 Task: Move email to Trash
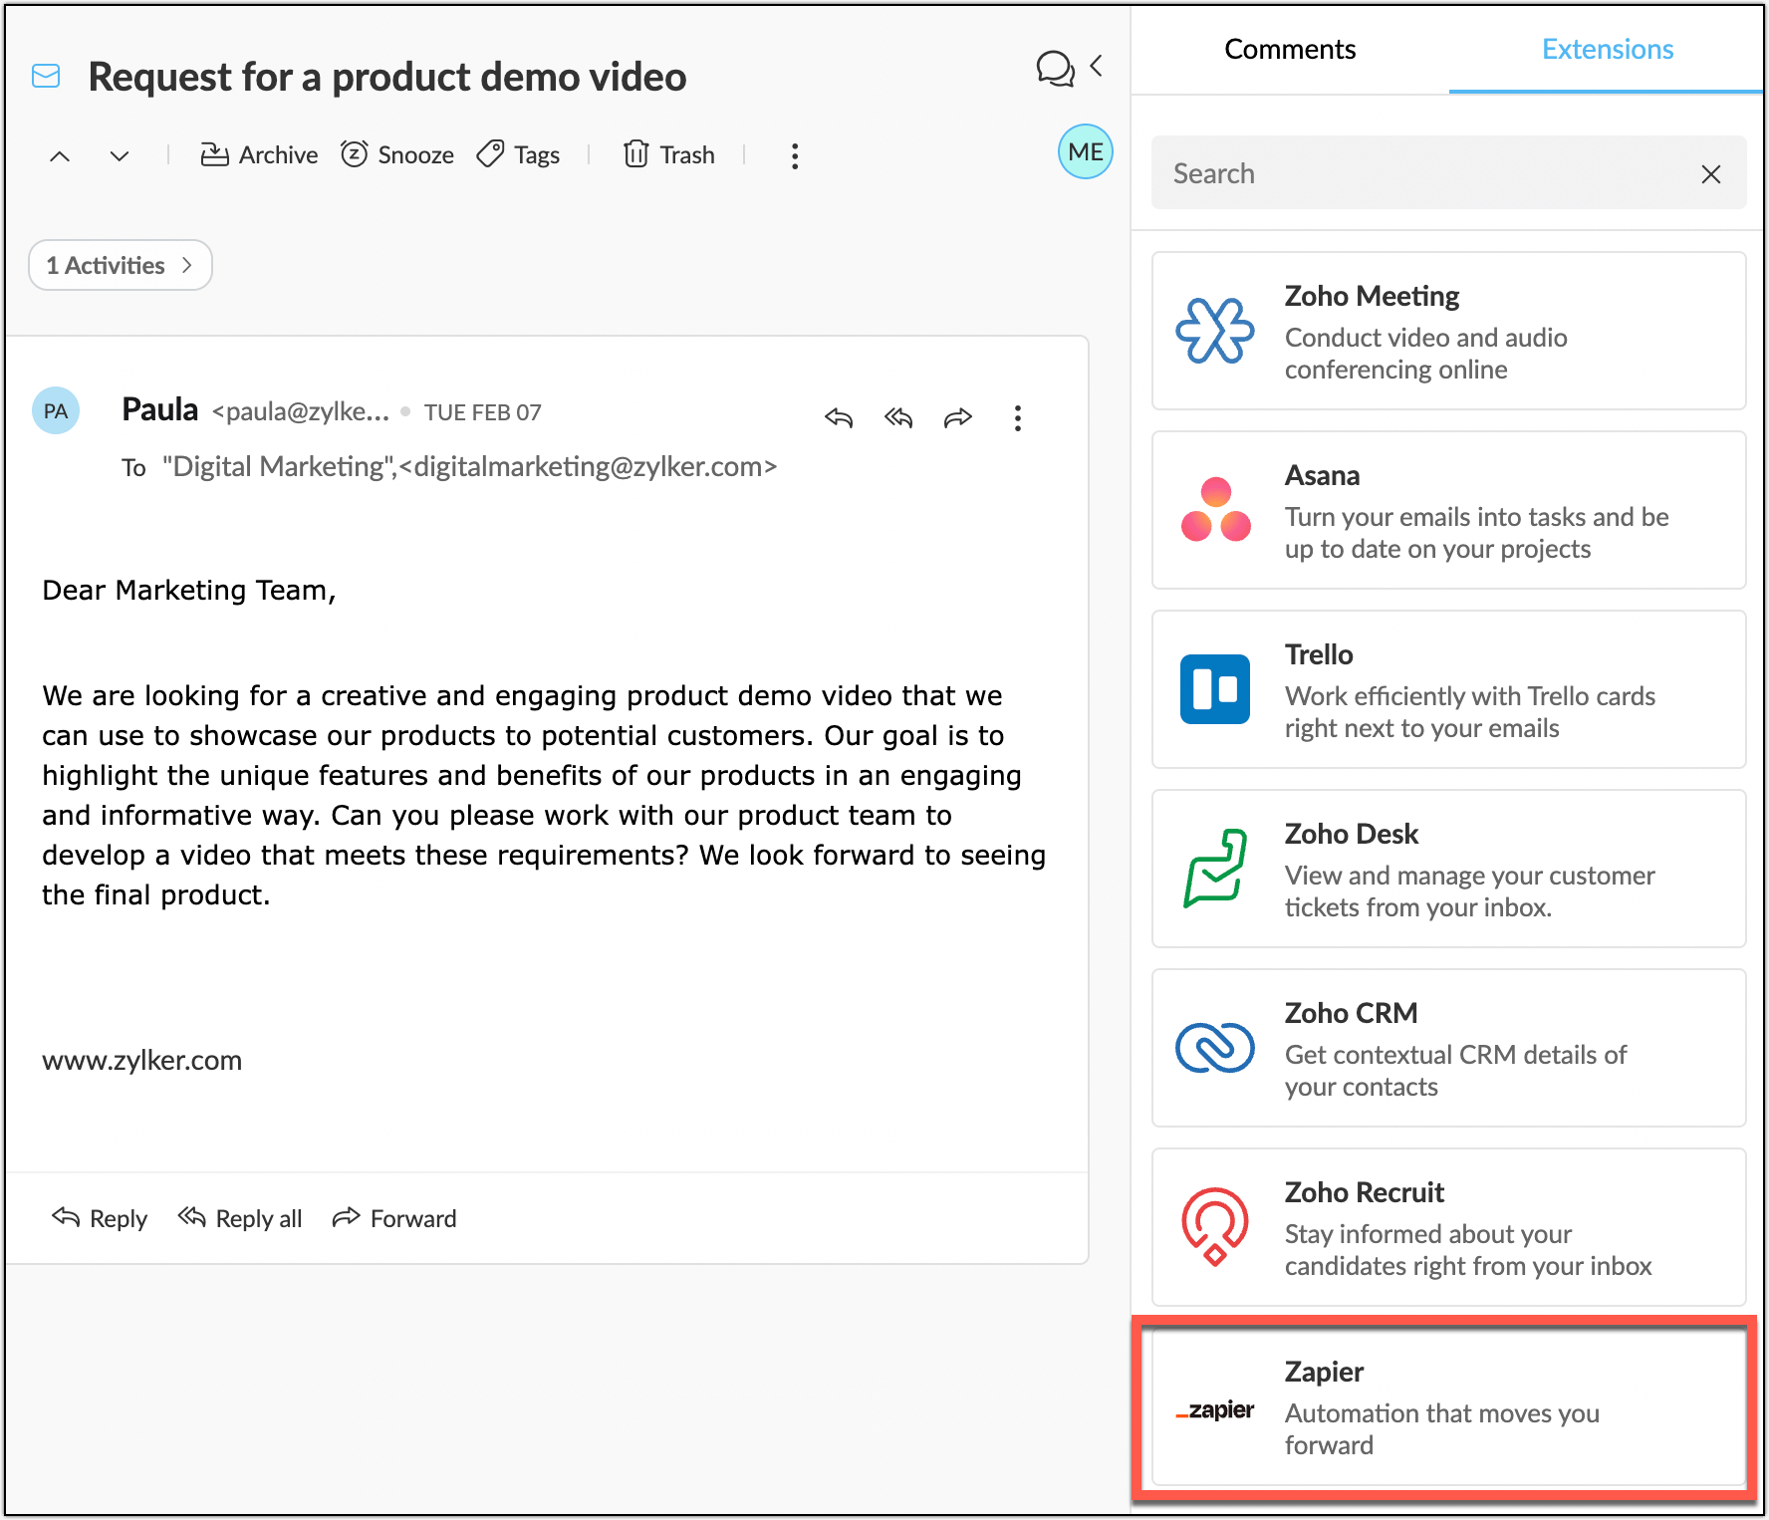click(x=668, y=154)
